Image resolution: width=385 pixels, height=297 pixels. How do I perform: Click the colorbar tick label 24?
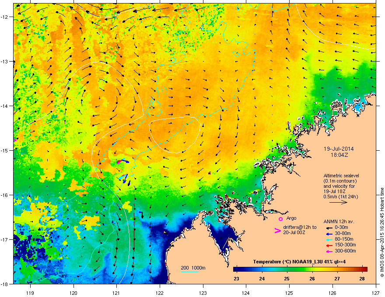[x=262, y=279]
